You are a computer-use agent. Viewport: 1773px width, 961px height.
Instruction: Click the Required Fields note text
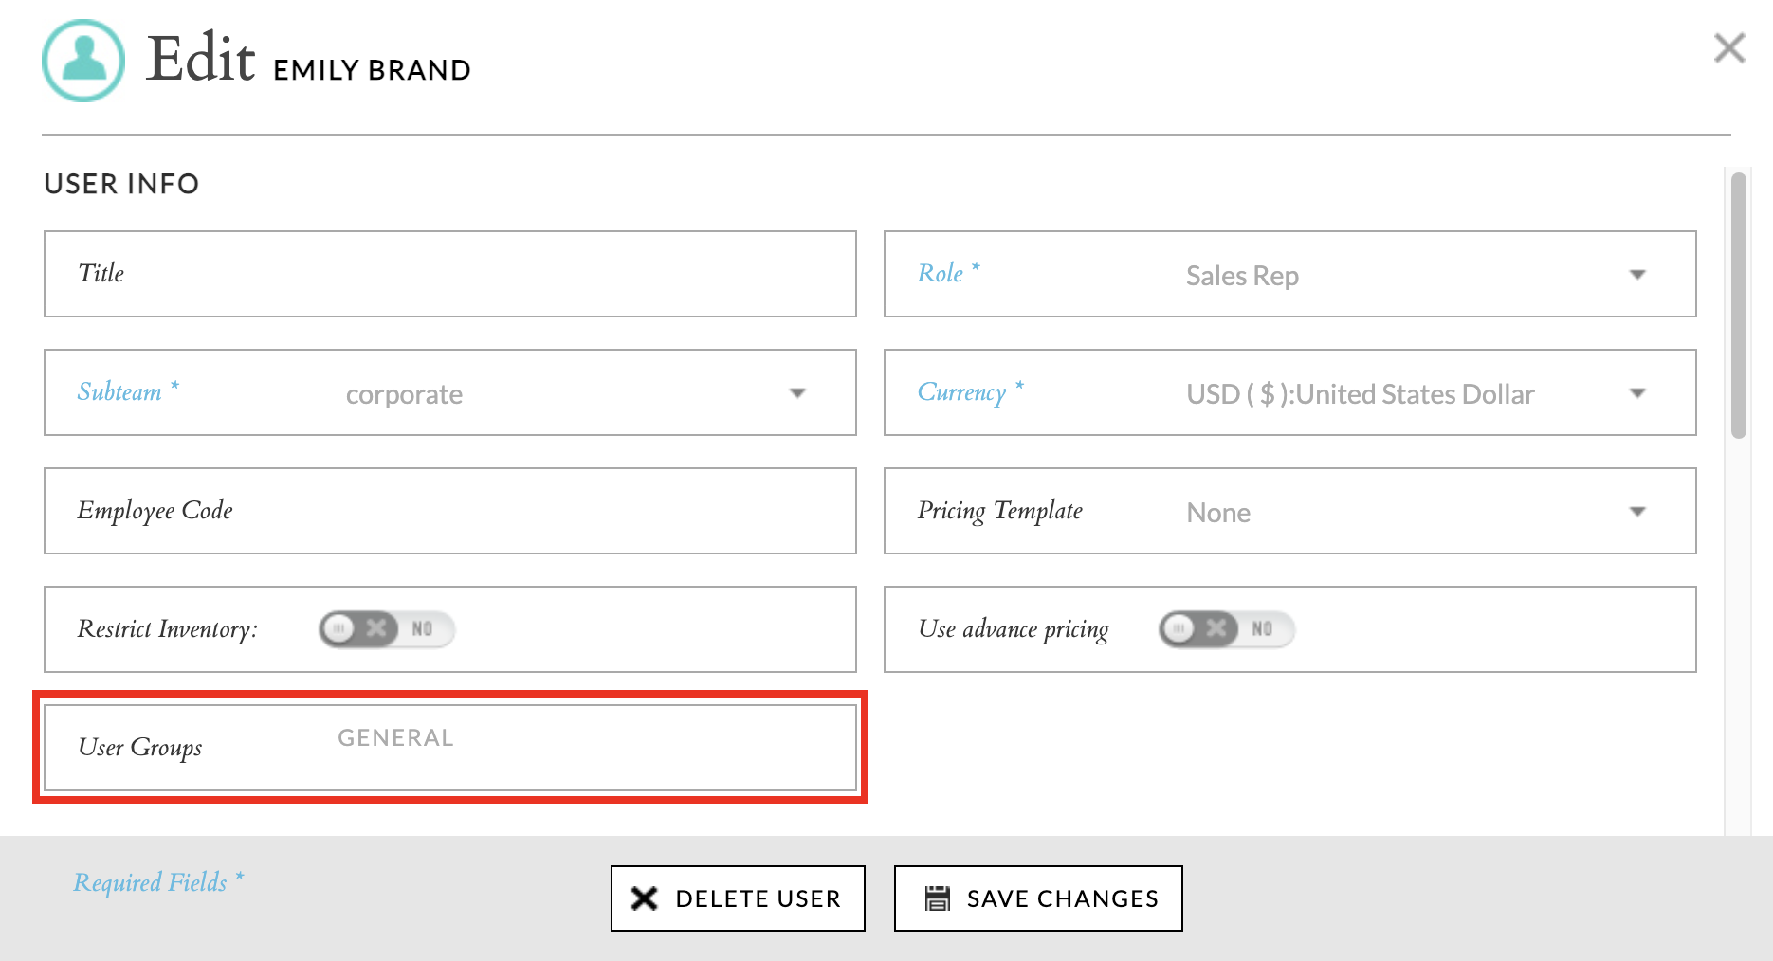pos(158,882)
